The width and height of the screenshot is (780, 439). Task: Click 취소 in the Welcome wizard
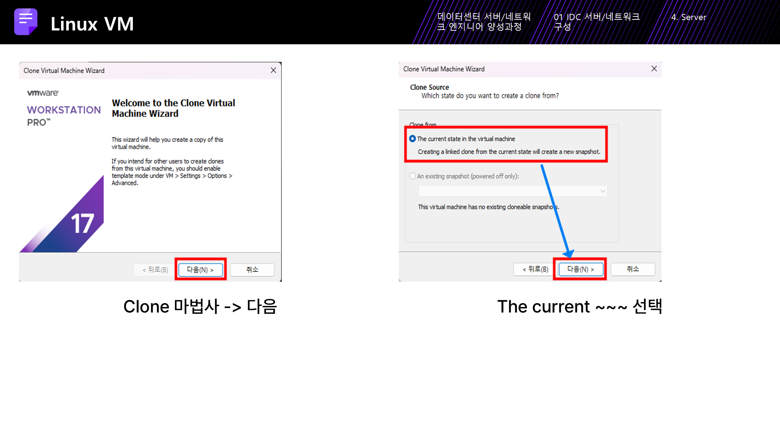point(252,270)
